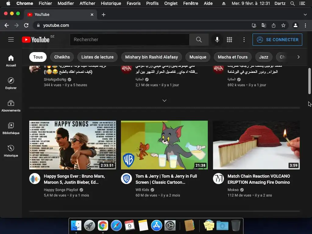
Task: Open Mokso channel name link
Action: point(233,190)
